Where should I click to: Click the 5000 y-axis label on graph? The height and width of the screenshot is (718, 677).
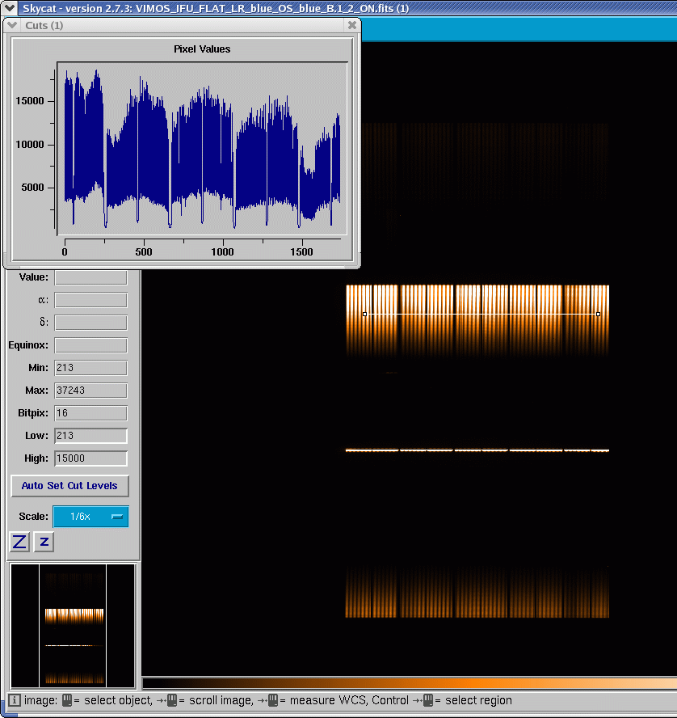32,188
